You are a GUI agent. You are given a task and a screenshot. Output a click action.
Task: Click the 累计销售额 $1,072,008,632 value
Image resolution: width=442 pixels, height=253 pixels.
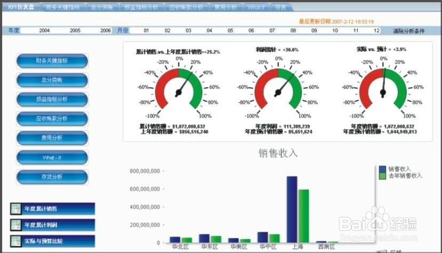172,127
